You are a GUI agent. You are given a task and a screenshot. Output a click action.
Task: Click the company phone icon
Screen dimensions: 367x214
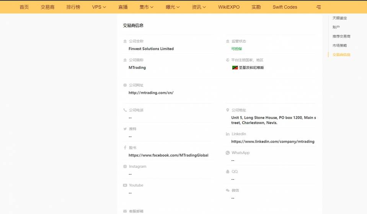click(125, 110)
